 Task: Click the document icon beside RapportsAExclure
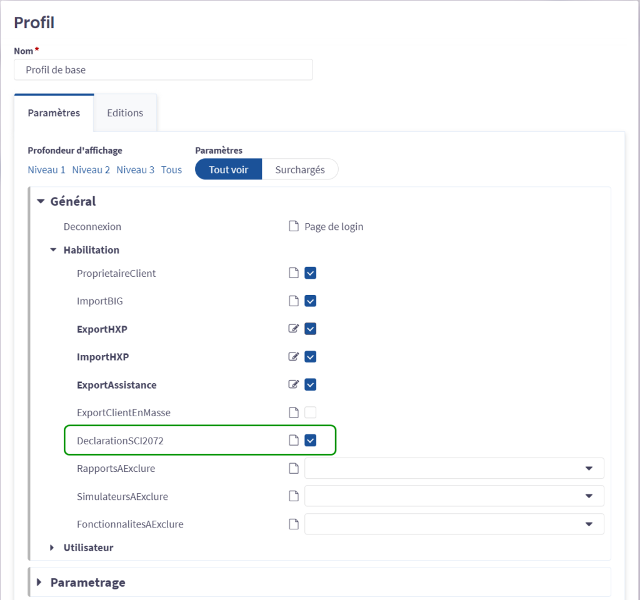tap(294, 468)
